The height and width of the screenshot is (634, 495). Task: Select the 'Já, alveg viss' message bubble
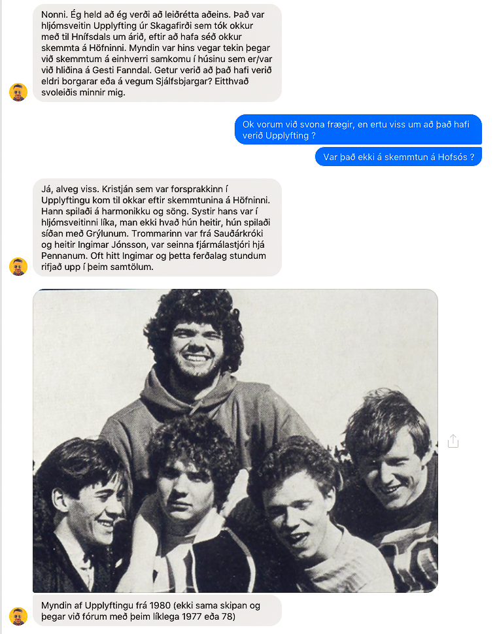[x=158, y=227]
